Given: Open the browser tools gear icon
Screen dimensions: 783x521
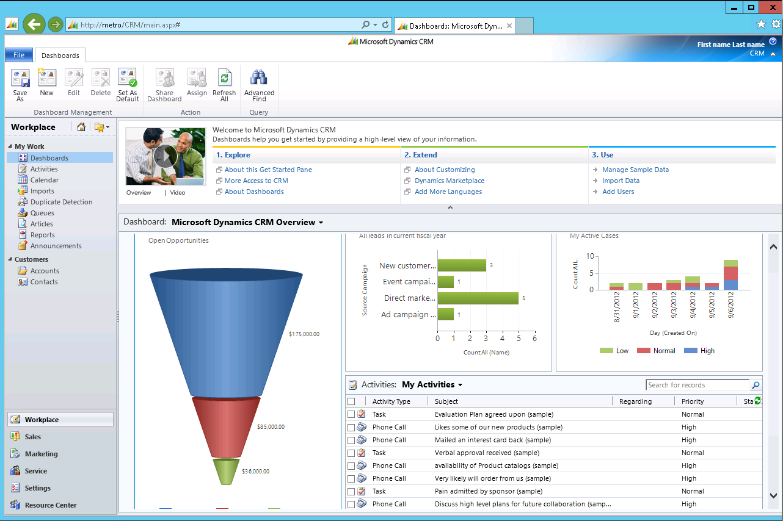Looking at the screenshot, I should click(x=776, y=24).
